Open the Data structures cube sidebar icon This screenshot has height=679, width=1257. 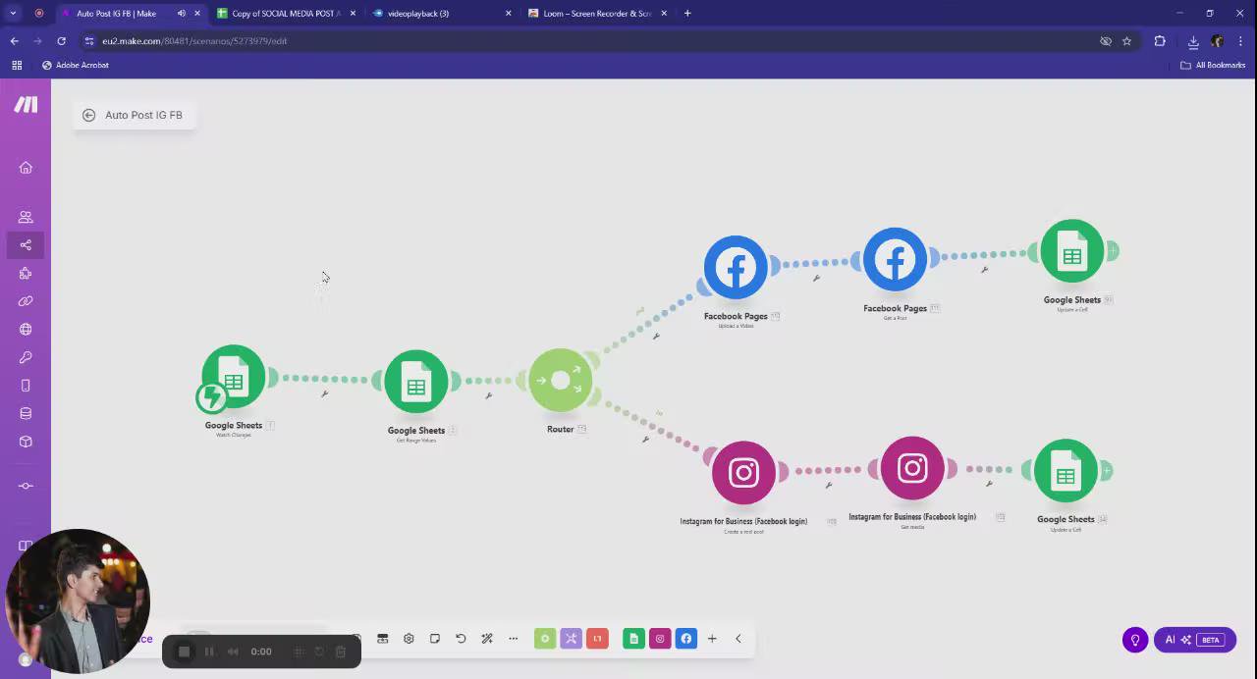click(x=26, y=442)
